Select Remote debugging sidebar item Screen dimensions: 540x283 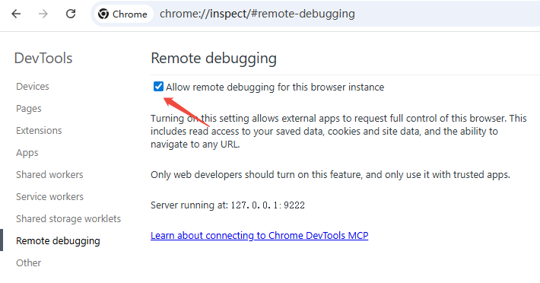coord(58,240)
